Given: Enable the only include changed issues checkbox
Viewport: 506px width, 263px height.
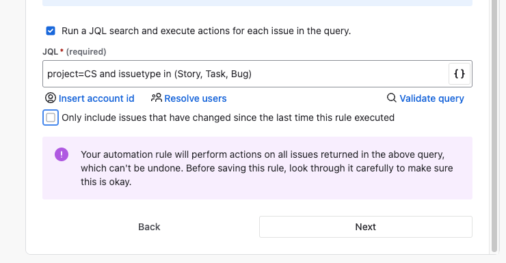Looking at the screenshot, I should (51, 117).
